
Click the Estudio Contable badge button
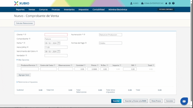pyautogui.click(x=166, y=9)
